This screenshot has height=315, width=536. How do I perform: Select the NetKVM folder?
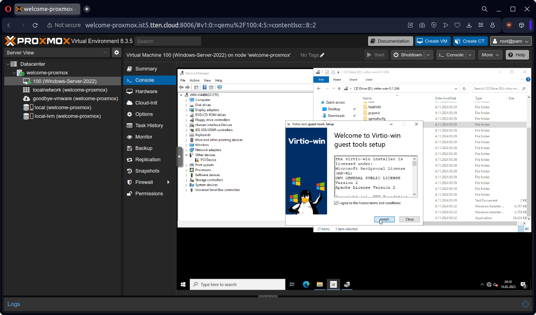(x=374, y=107)
